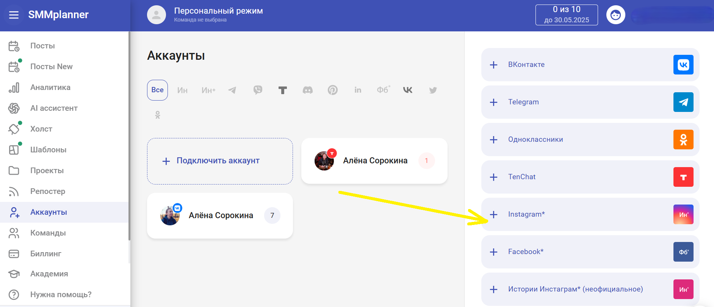Expand the 'Персональный режим' team selector
714x307 pixels.
(218, 15)
